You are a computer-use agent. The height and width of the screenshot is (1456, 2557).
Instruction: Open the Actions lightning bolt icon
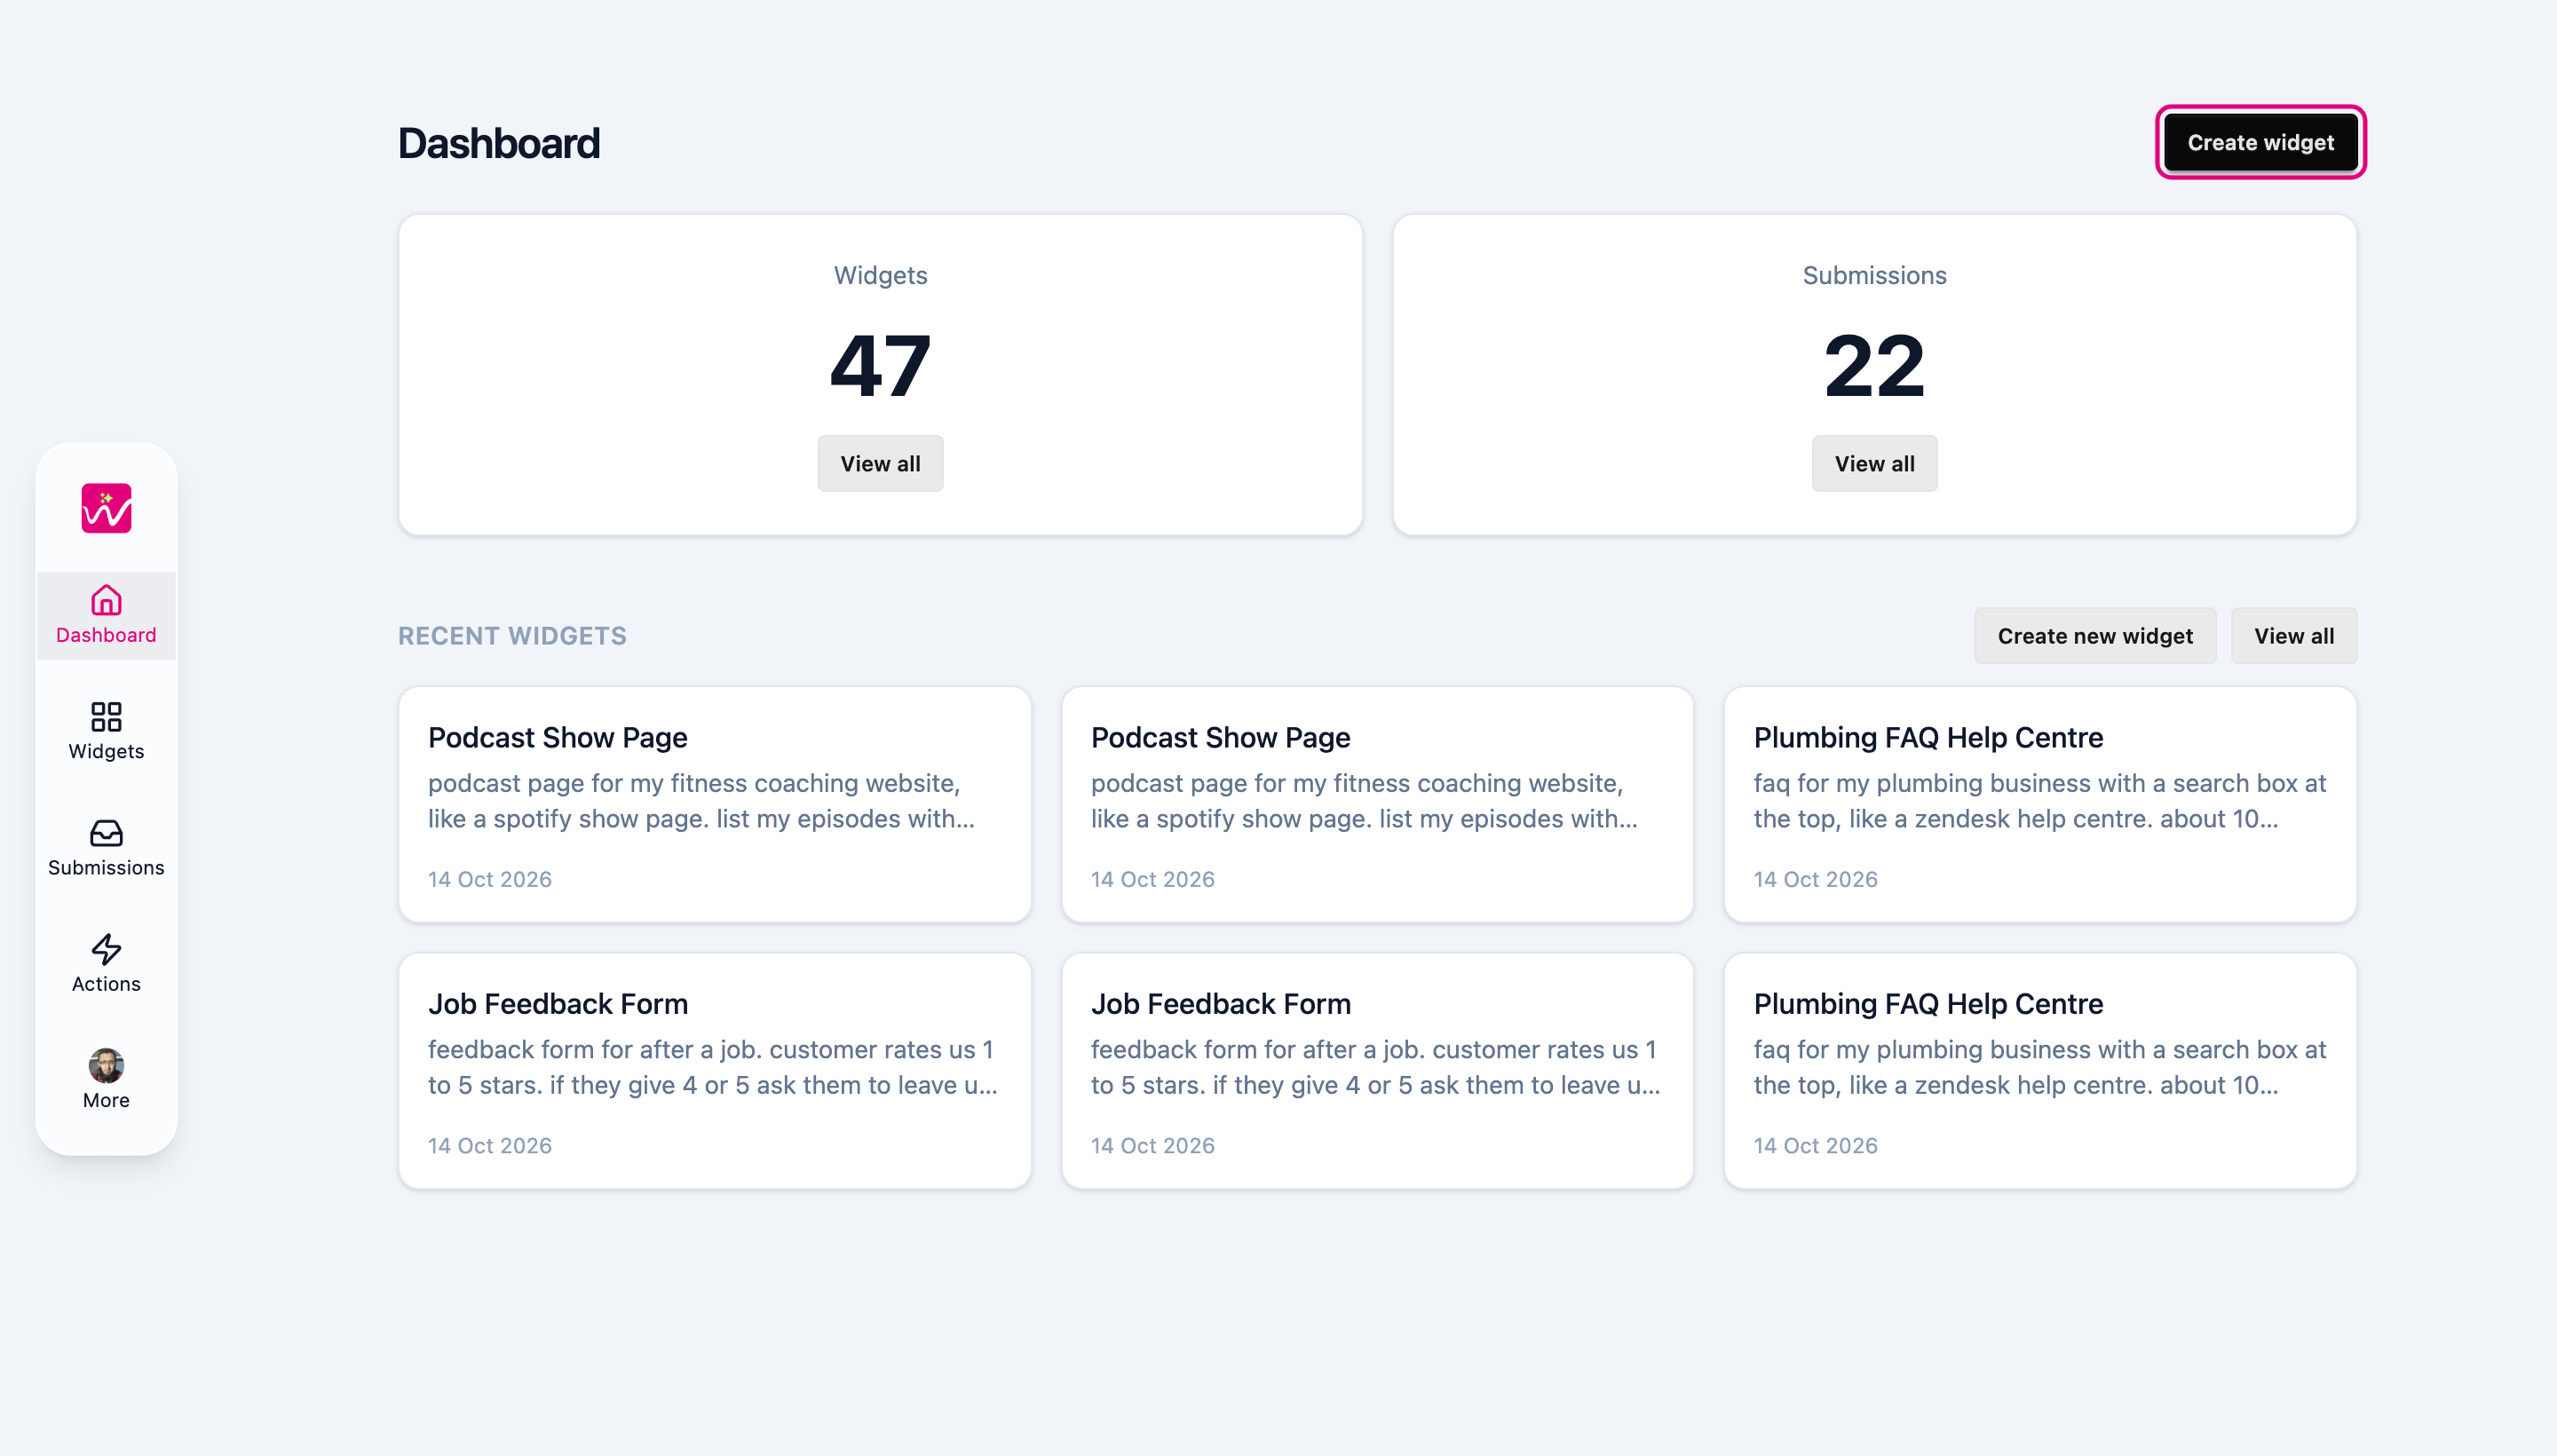pos(106,948)
